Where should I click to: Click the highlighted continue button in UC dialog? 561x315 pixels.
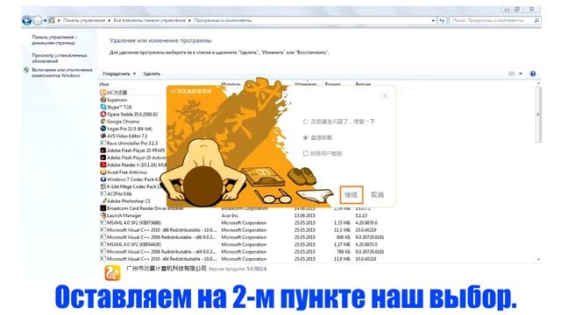[x=351, y=195]
